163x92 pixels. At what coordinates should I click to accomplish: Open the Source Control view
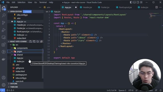point(4,23)
